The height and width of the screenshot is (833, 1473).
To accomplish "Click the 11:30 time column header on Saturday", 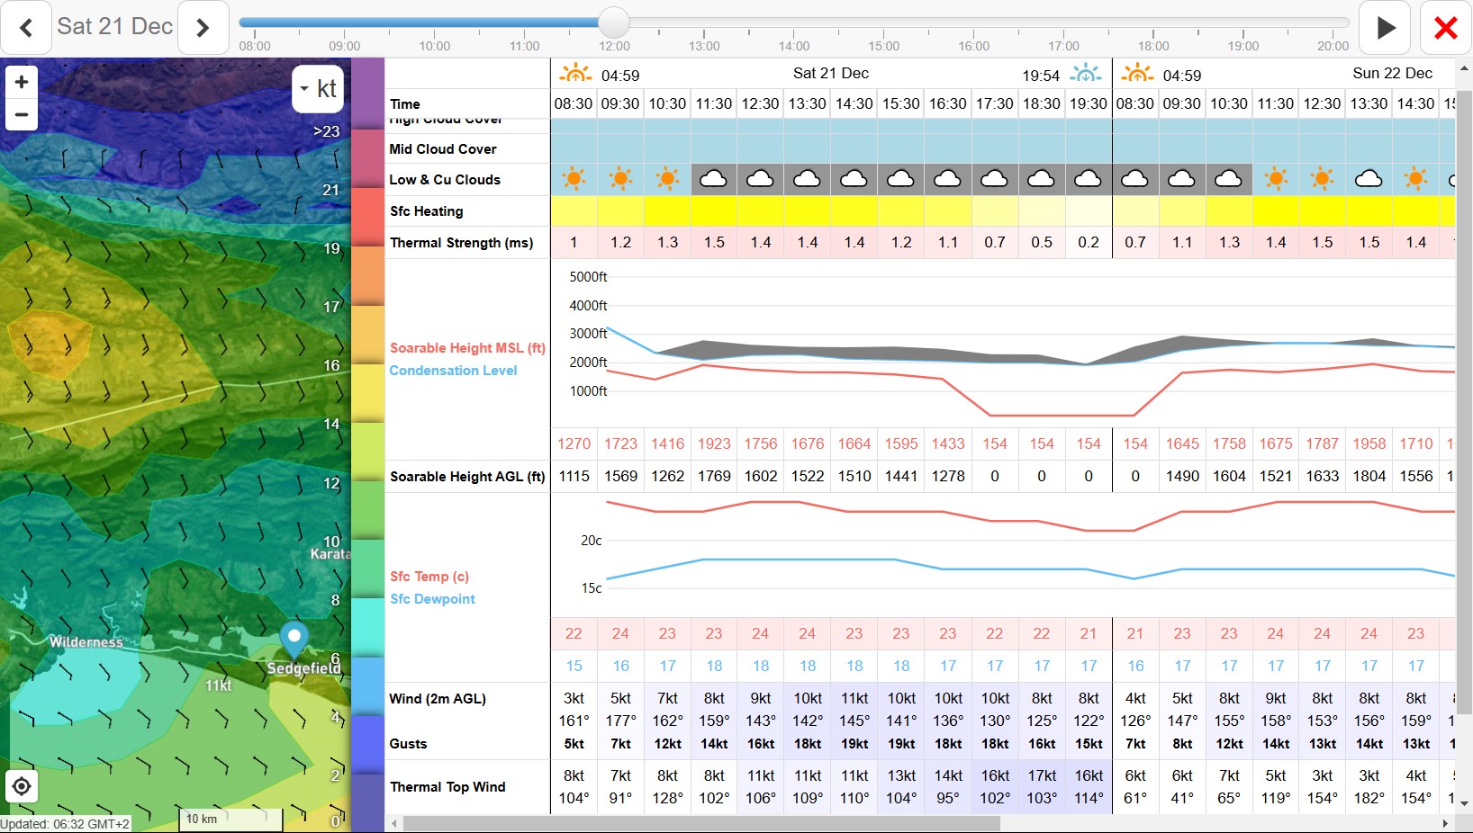I will click(x=714, y=103).
